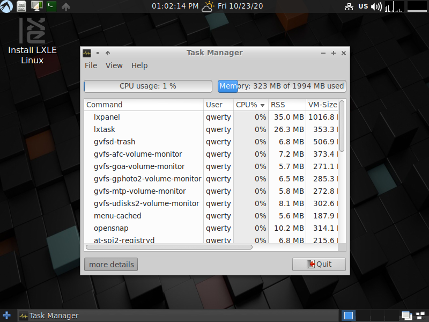Click the up-arrow icon in top panel

[x=66, y=6]
